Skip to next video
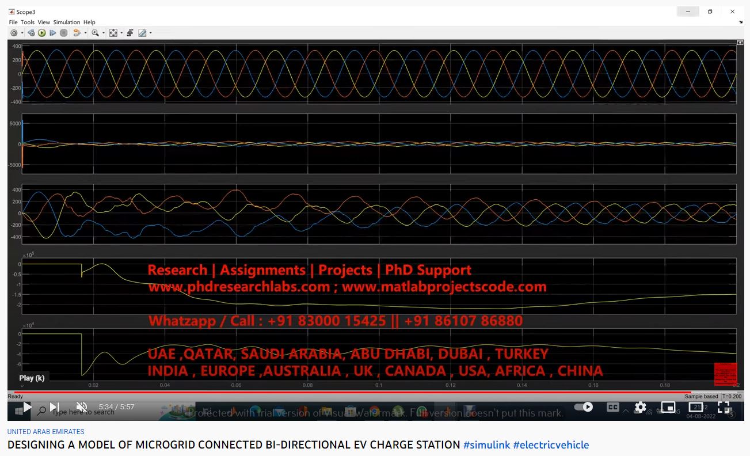The image size is (750, 456). point(55,407)
